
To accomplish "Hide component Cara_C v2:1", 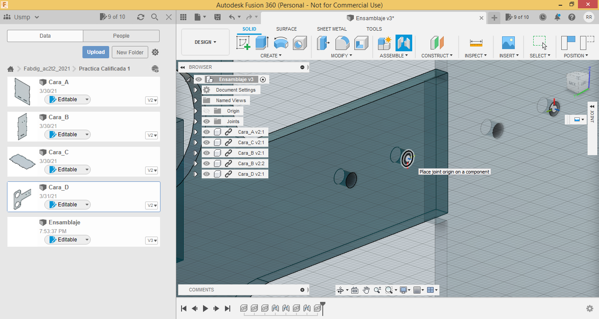I will coord(207,142).
